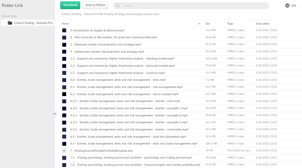This screenshot has width=302, height=168.
Task: Focus the Search input field
Action: tap(193, 6)
